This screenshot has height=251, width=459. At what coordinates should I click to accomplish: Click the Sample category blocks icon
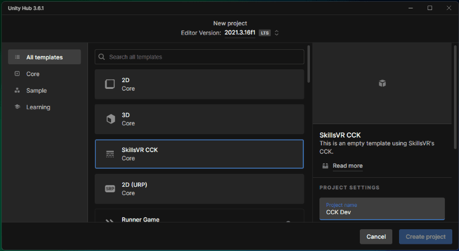click(17, 90)
